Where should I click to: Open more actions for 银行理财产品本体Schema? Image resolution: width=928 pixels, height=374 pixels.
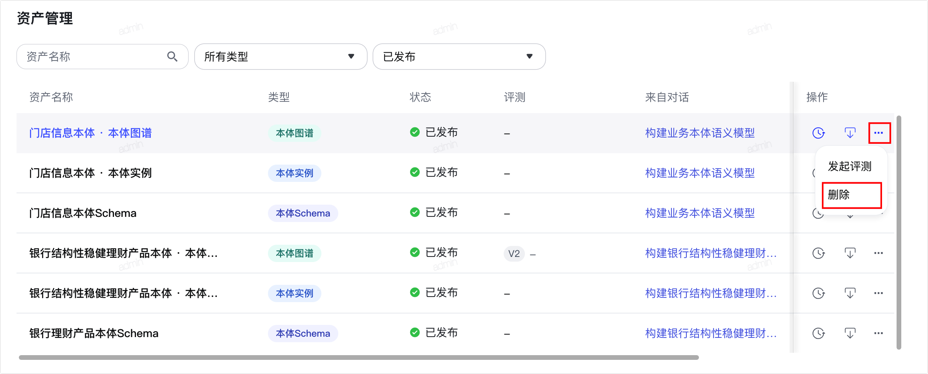pyautogui.click(x=878, y=334)
